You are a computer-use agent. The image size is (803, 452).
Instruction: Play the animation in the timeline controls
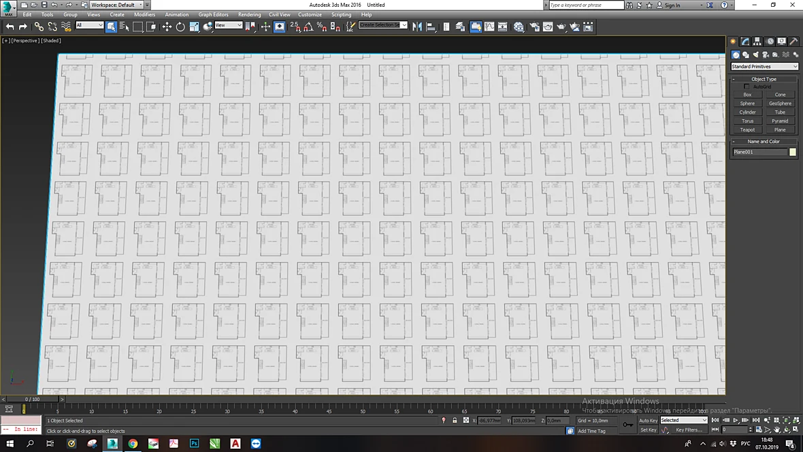pos(736,420)
